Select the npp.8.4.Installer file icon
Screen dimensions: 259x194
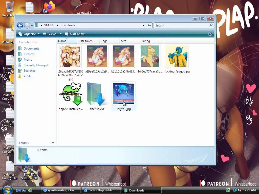click(71, 94)
